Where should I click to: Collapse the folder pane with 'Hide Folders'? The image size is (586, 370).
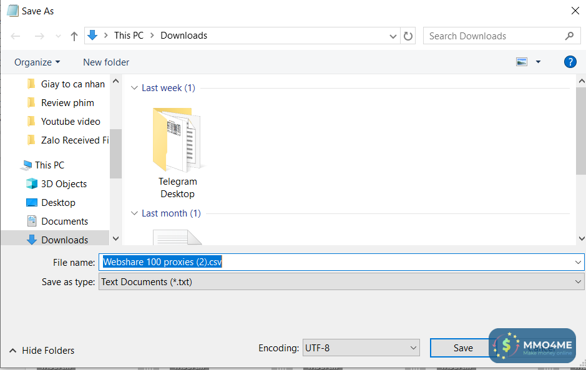pyautogui.click(x=42, y=351)
